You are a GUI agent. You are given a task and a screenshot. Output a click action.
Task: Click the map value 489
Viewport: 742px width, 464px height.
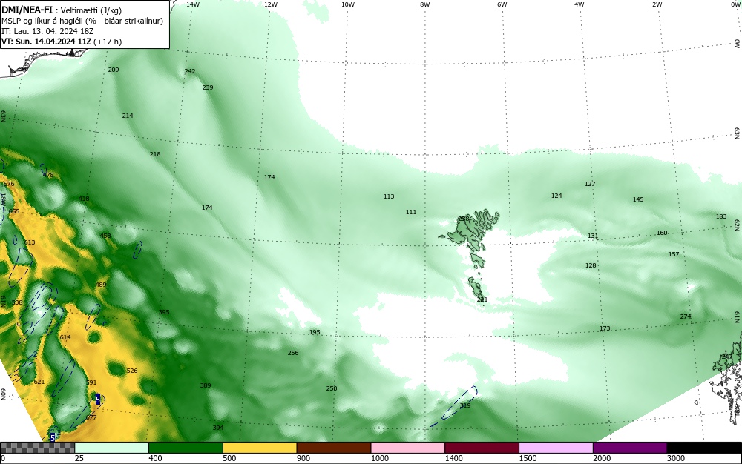(101, 285)
